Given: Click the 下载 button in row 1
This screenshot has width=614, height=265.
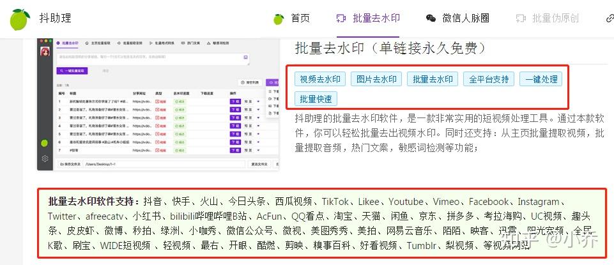Looking at the screenshot, I should tap(235, 102).
